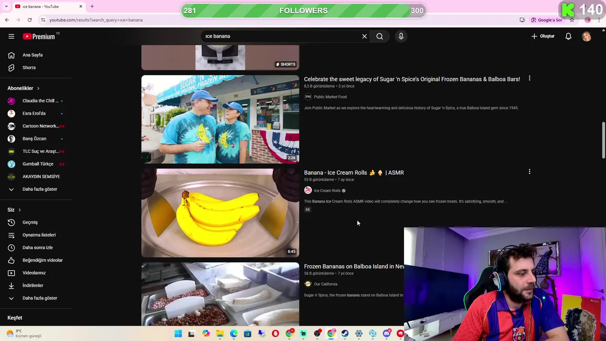The image size is (606, 341).
Task: Open three-dot menu for Ice Cream Rolls video
Action: pos(529,172)
